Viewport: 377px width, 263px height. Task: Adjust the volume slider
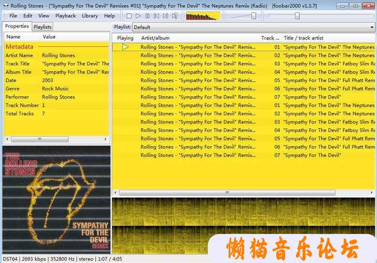pyautogui.click(x=253, y=16)
